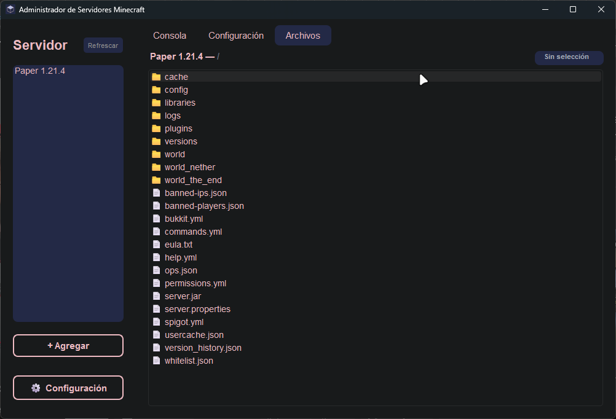Image resolution: width=616 pixels, height=419 pixels.
Task: Click the config folder icon
Action: (x=156, y=90)
